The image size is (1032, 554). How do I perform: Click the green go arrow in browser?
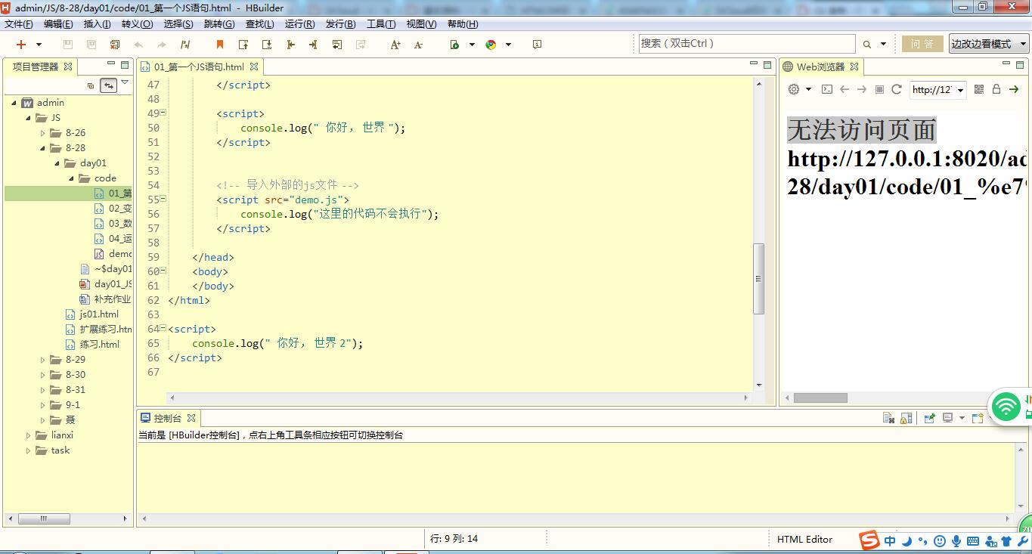(x=1014, y=89)
